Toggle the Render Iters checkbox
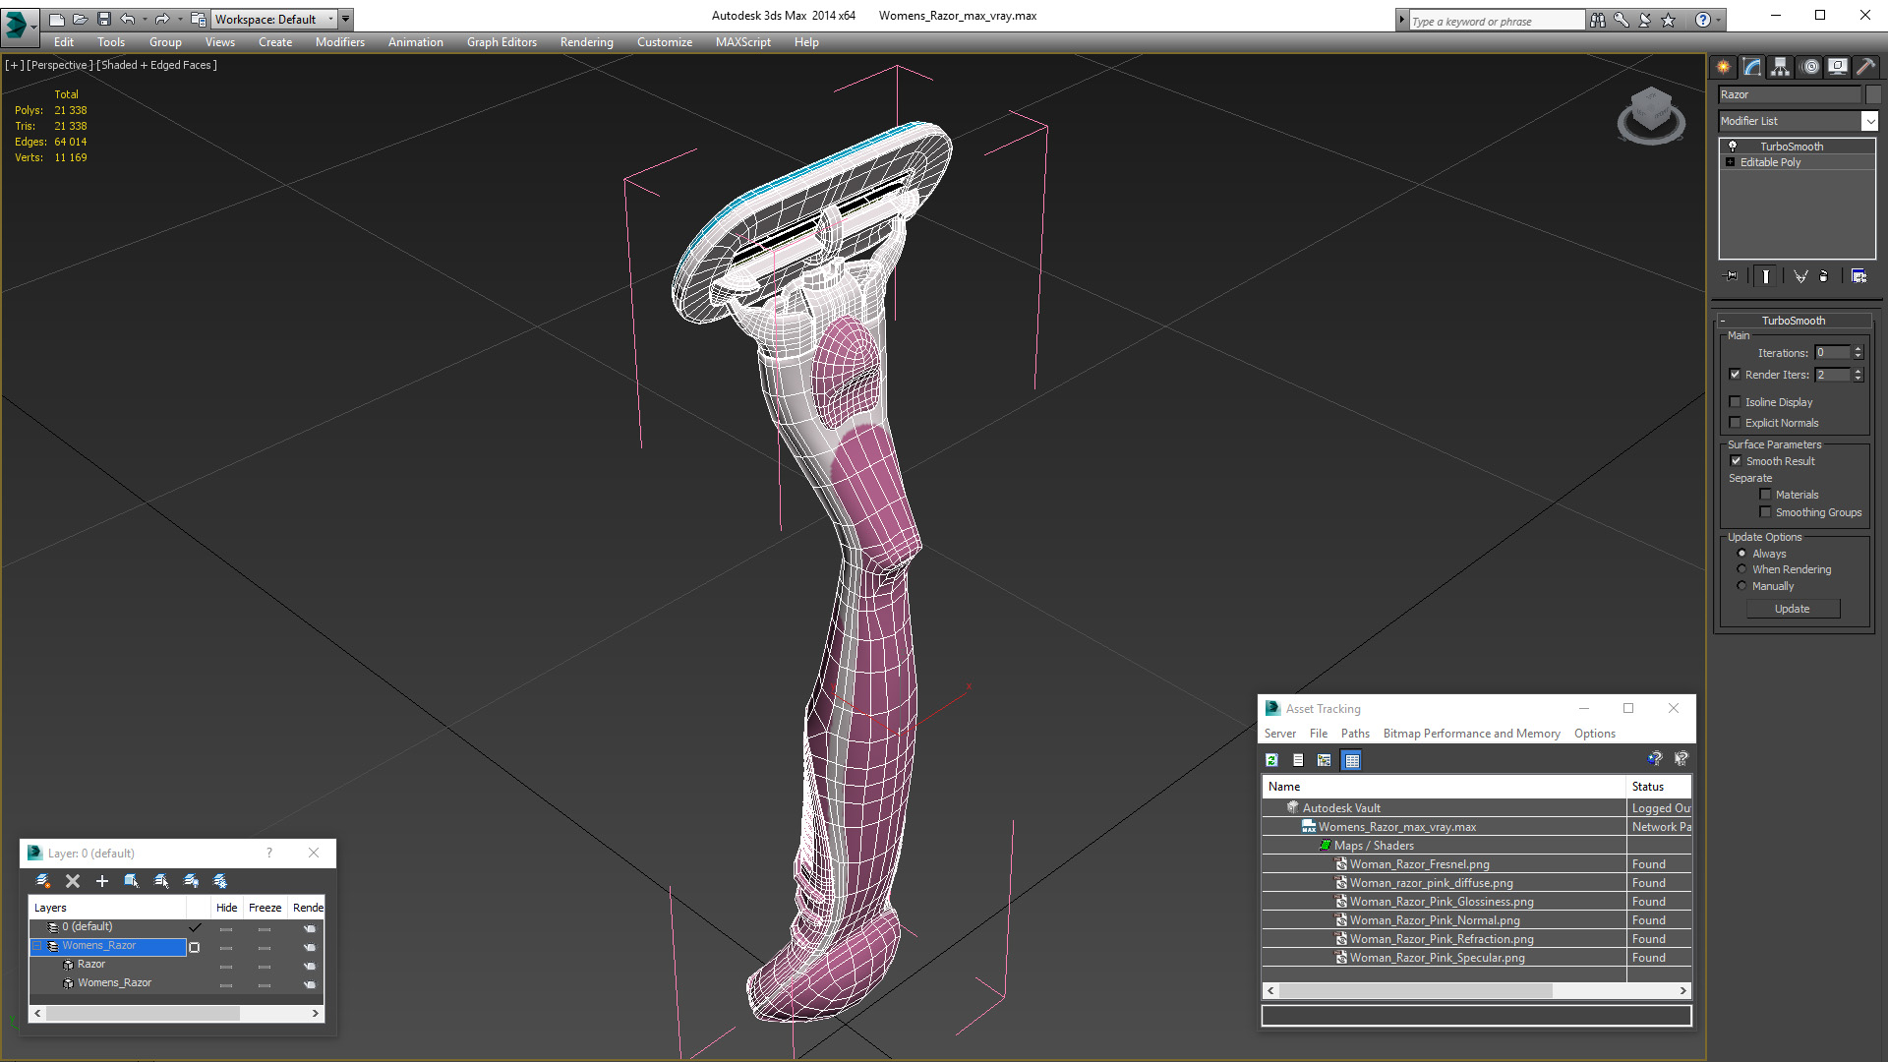The image size is (1888, 1062). [x=1736, y=375]
